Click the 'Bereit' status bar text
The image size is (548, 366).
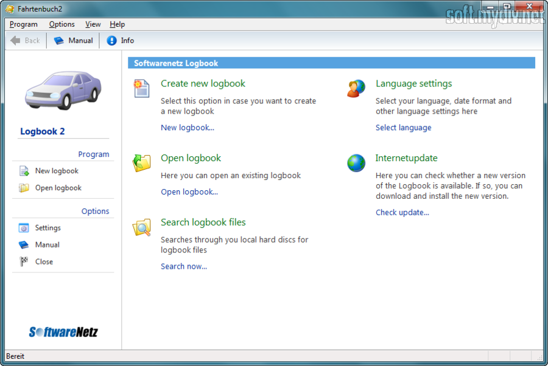click(x=15, y=356)
